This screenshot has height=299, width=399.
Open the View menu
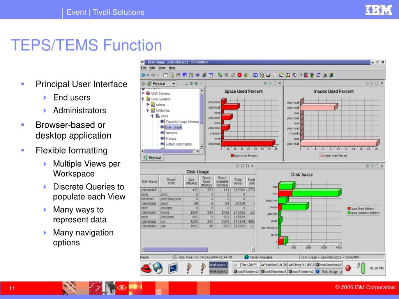click(162, 68)
